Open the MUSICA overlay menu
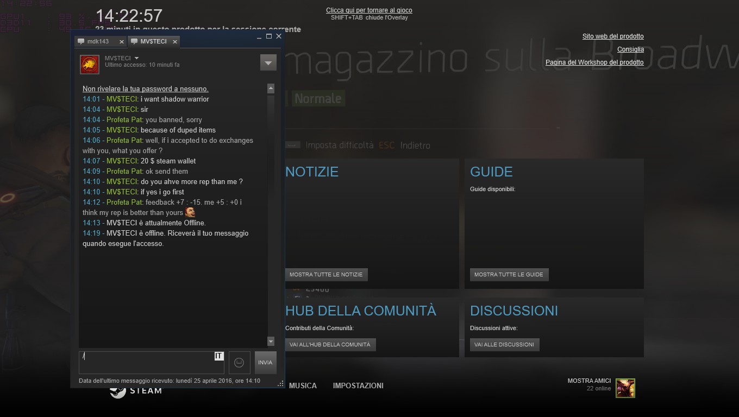This screenshot has width=739, height=417. pos(303,386)
